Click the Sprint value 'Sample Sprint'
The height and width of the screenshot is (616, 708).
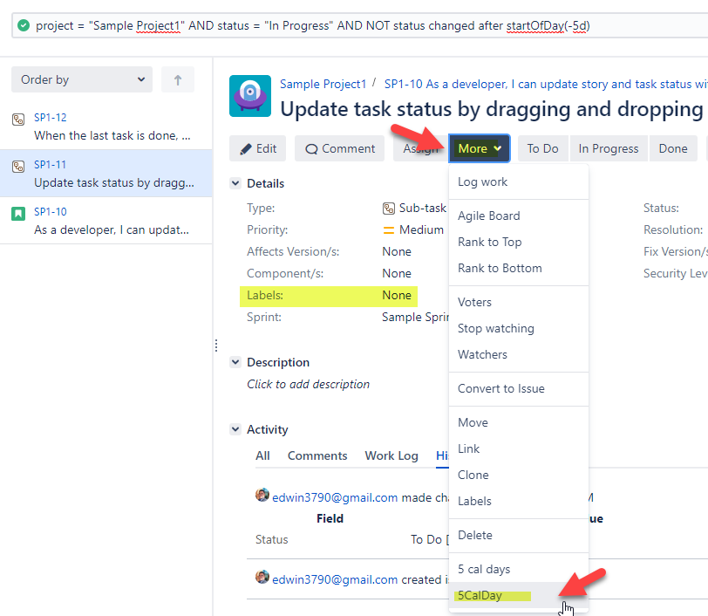415,318
